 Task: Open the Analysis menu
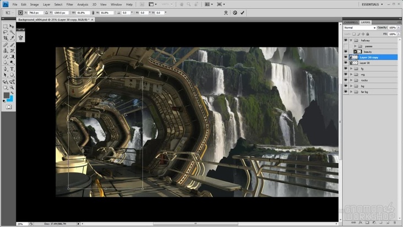click(83, 4)
